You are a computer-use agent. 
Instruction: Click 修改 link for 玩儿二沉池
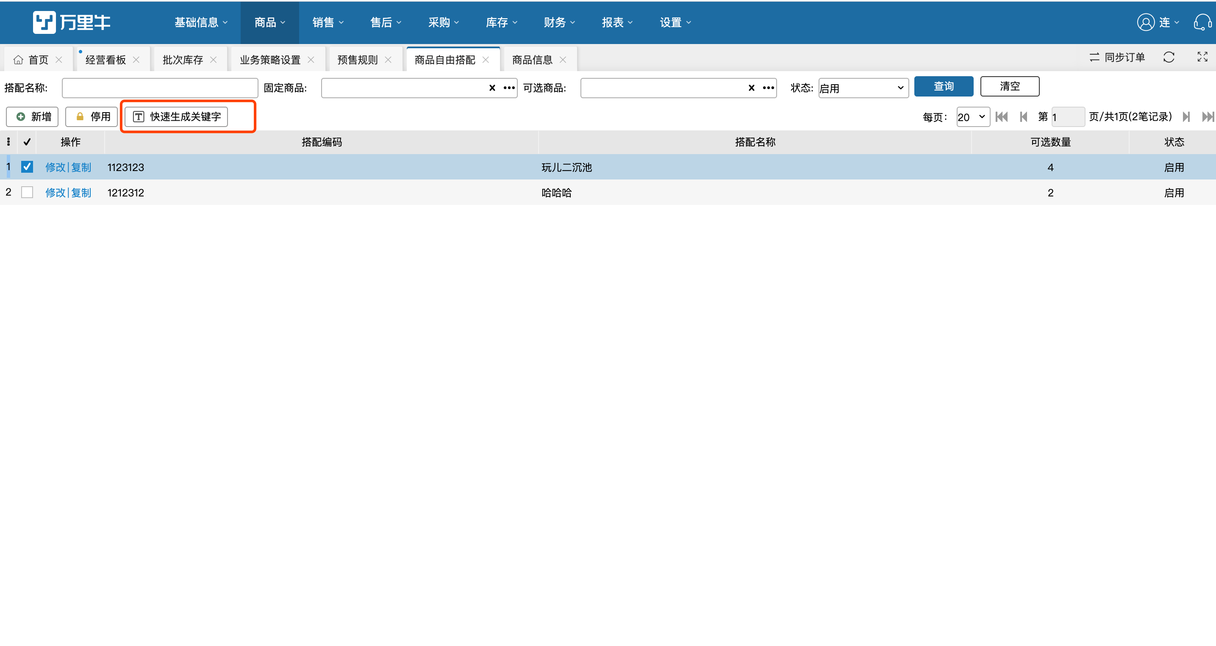point(55,167)
